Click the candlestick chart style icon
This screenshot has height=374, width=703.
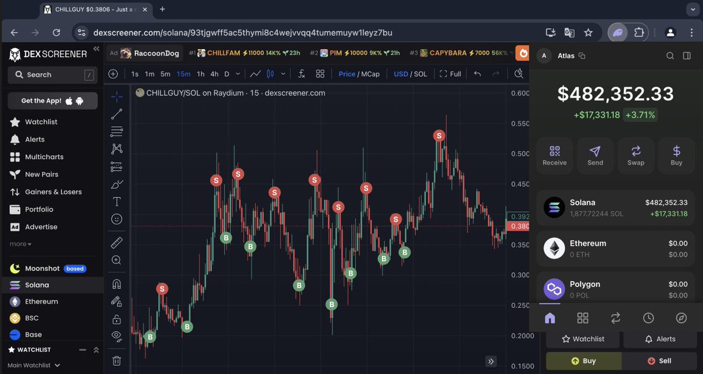click(270, 74)
